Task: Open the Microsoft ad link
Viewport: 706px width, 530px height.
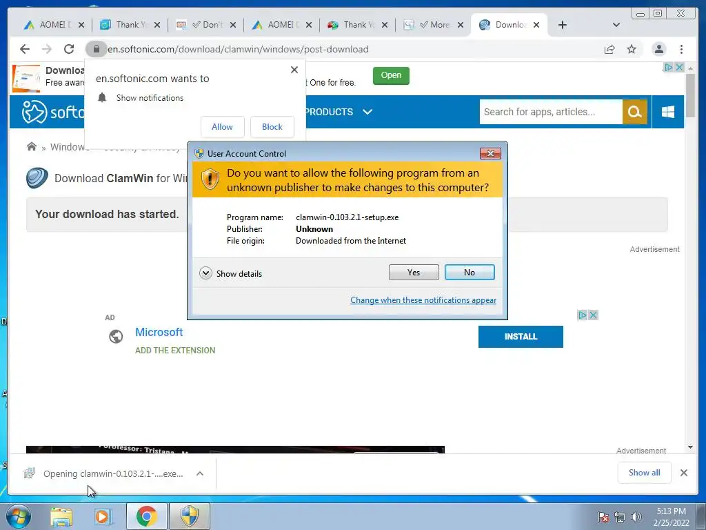Action: pos(159,332)
